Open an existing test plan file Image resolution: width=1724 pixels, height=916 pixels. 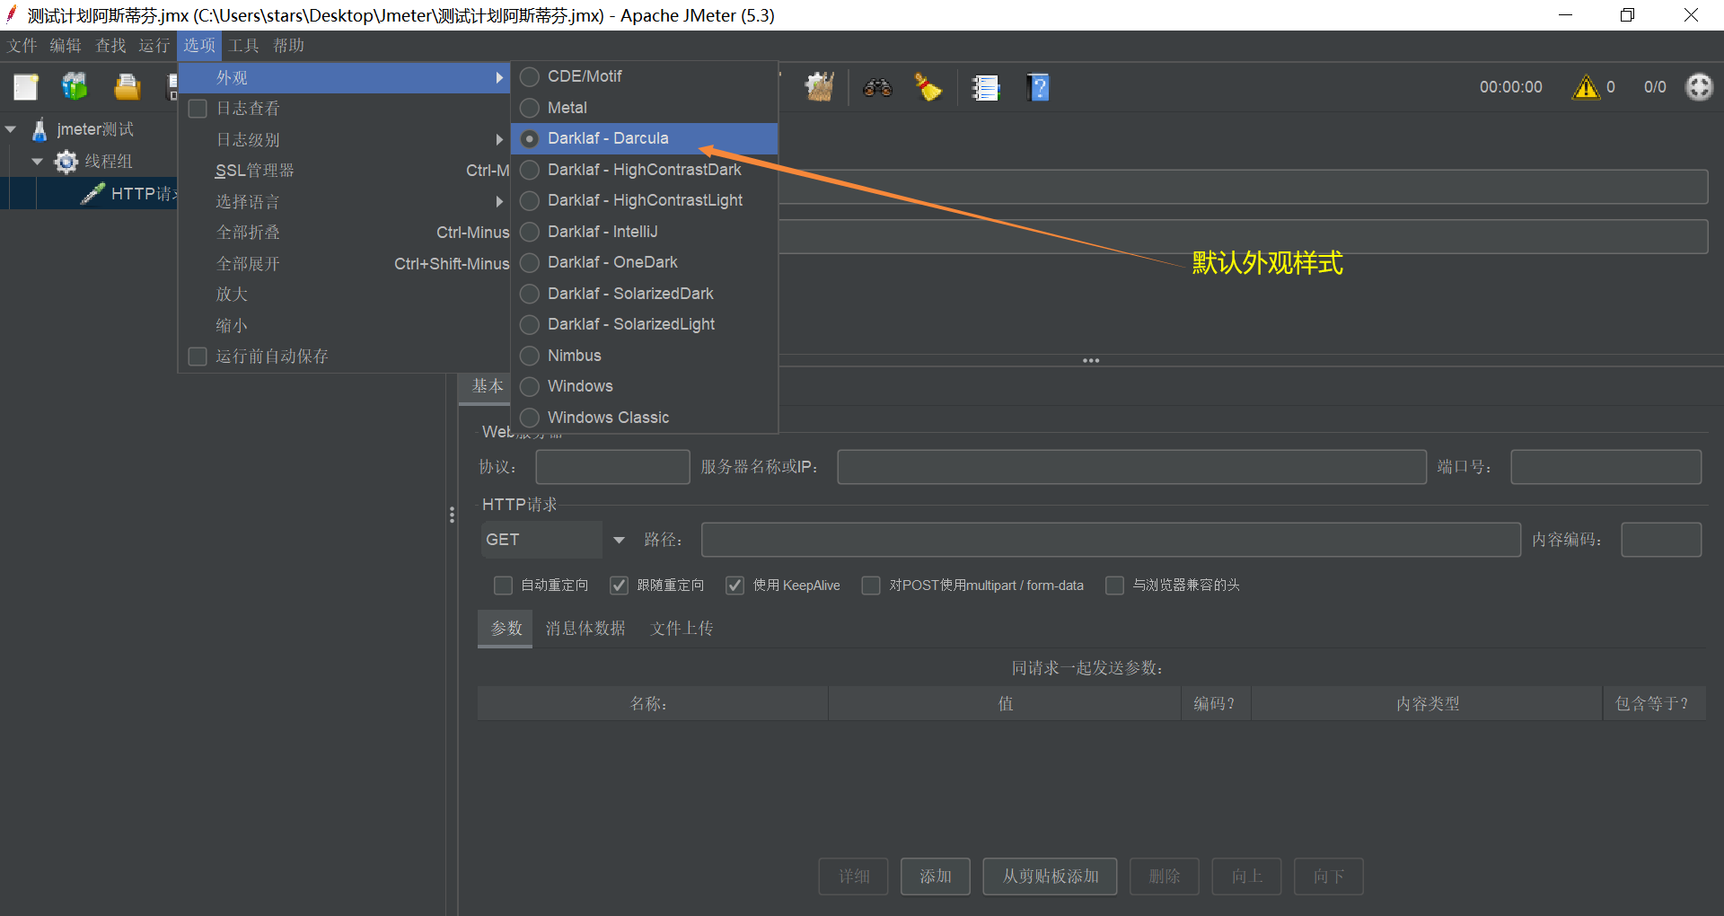pos(127,87)
